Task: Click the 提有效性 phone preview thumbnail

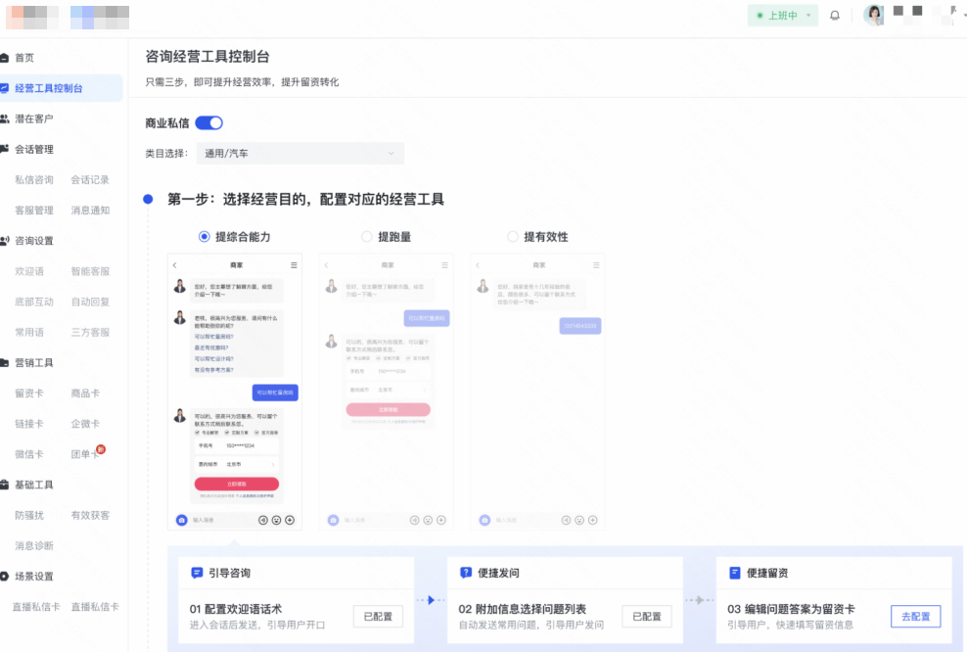Action: 538,392
